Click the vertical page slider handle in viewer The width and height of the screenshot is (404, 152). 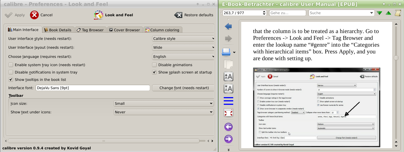[396, 58]
